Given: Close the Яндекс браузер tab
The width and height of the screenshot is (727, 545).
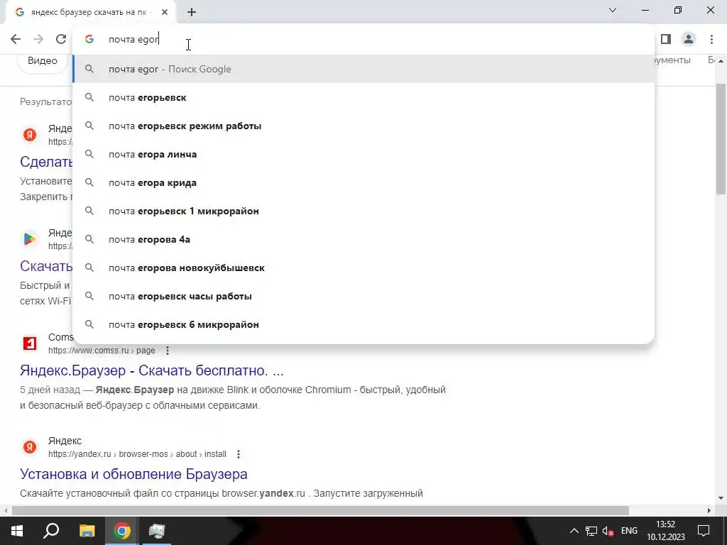Looking at the screenshot, I should pos(165,12).
